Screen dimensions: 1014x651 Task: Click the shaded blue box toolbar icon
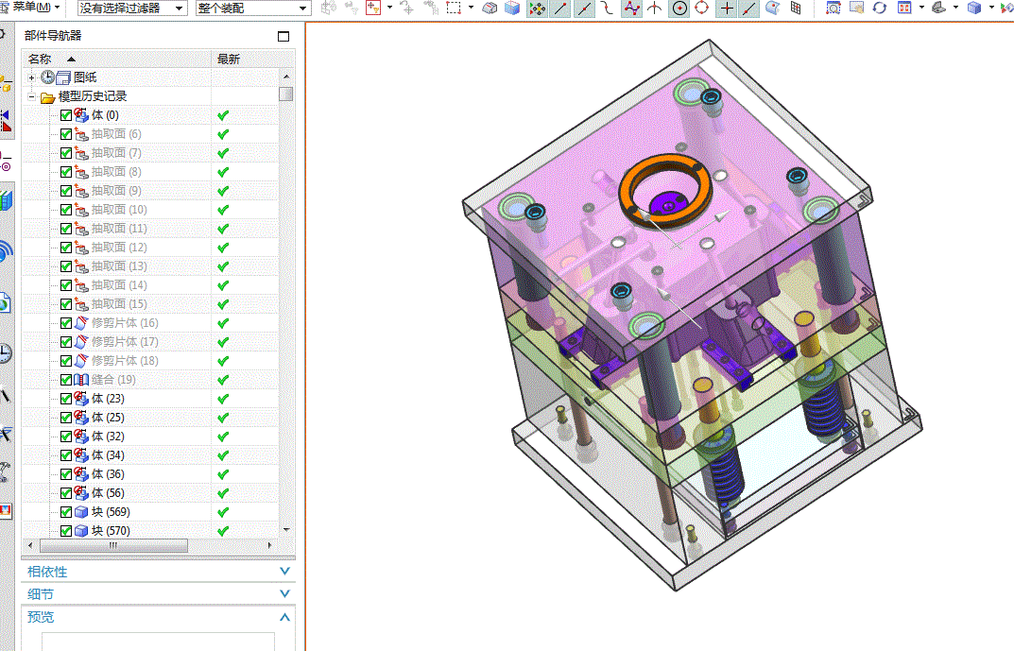[x=512, y=8]
